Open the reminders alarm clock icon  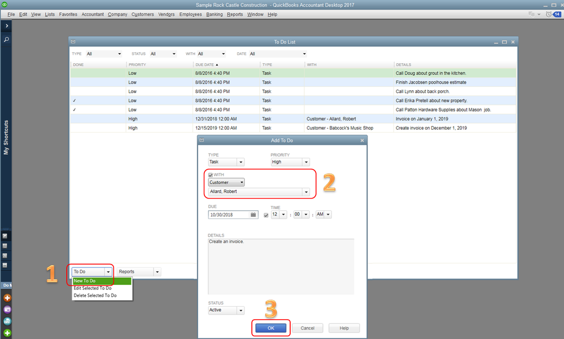549,14
